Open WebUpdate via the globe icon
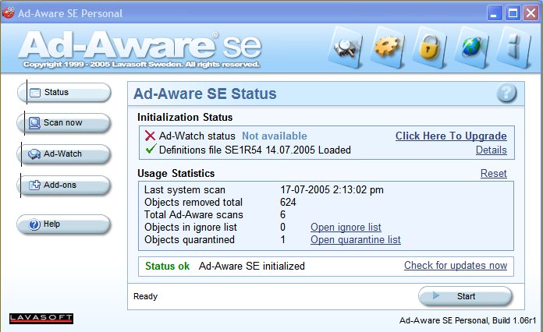 [x=471, y=48]
